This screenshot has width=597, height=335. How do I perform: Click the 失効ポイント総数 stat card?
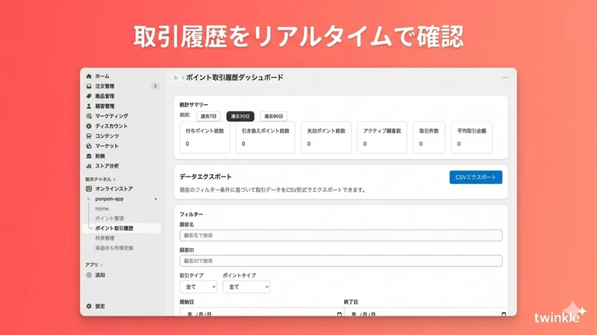coord(326,138)
